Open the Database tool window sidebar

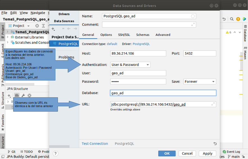point(245,33)
